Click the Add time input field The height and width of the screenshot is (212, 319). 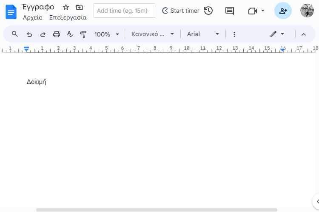coord(124,11)
